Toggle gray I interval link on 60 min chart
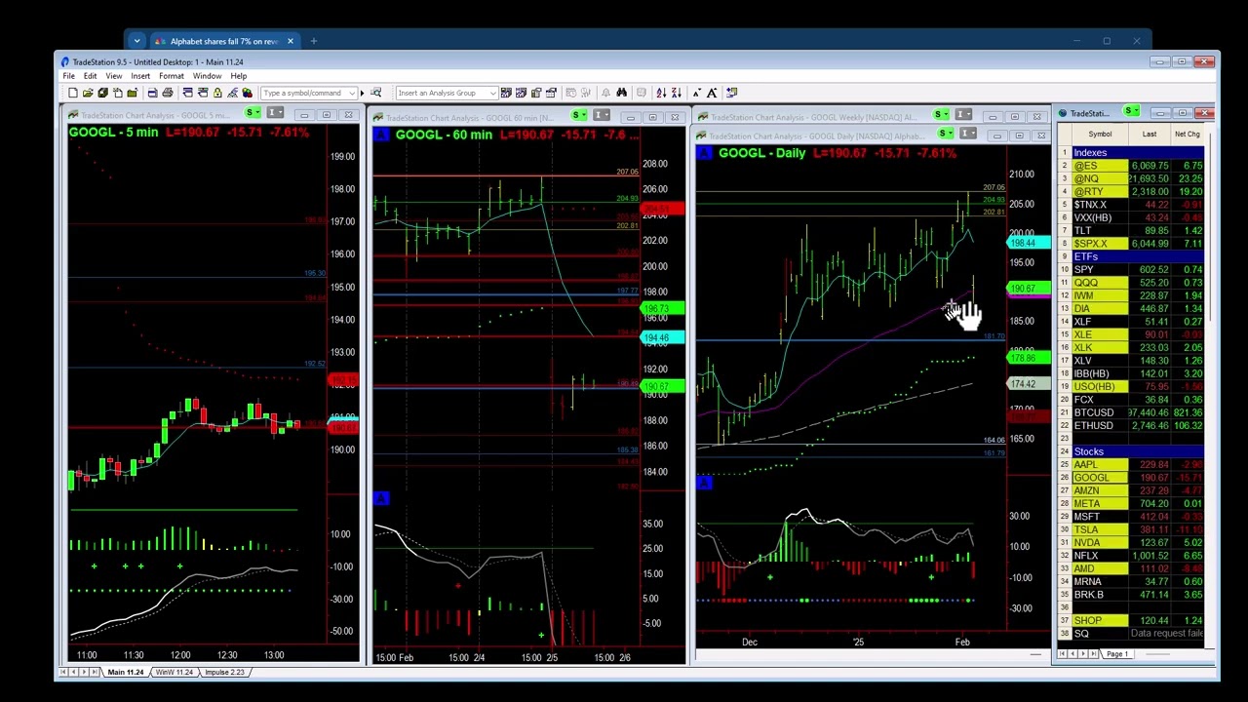Screen dimensions: 1248x702 602,116
